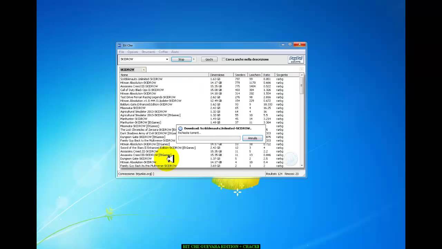442x249 pixels.
Task: Cancel the download with the Annulla button
Action: (x=252, y=138)
